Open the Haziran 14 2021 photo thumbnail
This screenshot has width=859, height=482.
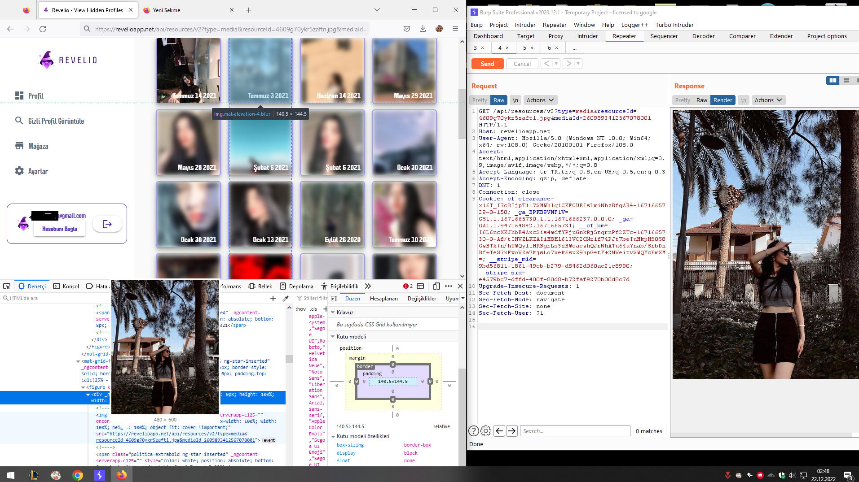333,70
